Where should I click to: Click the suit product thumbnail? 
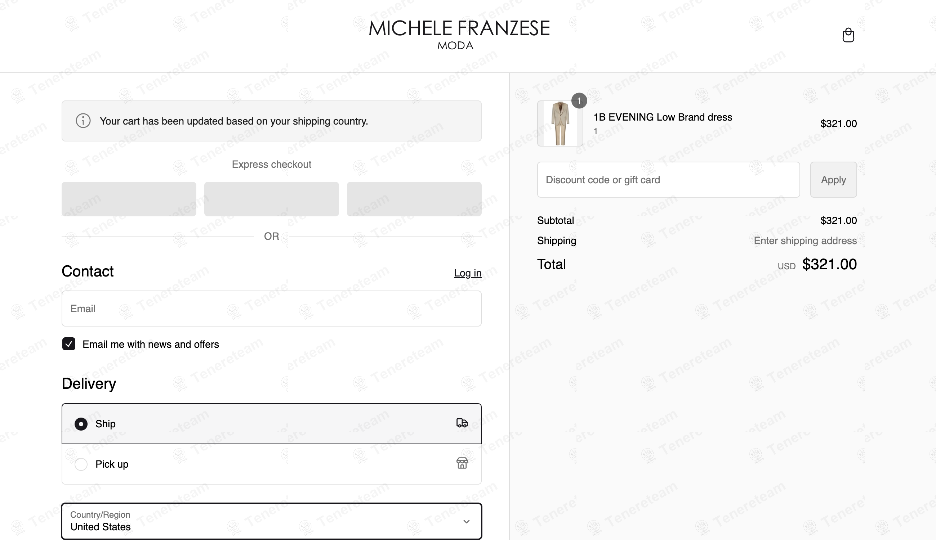coord(560,123)
